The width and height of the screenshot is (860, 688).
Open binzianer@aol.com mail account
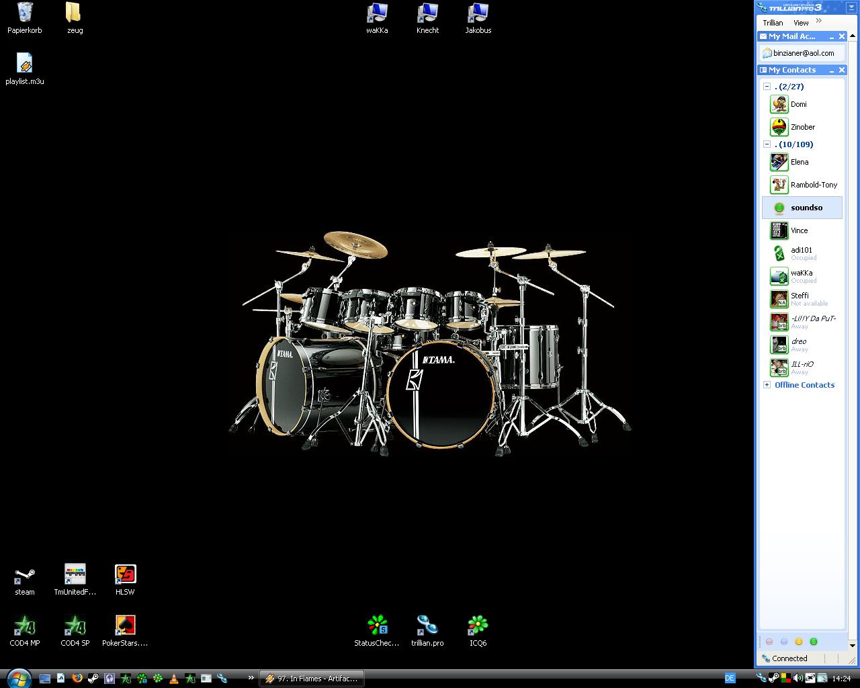tap(802, 53)
